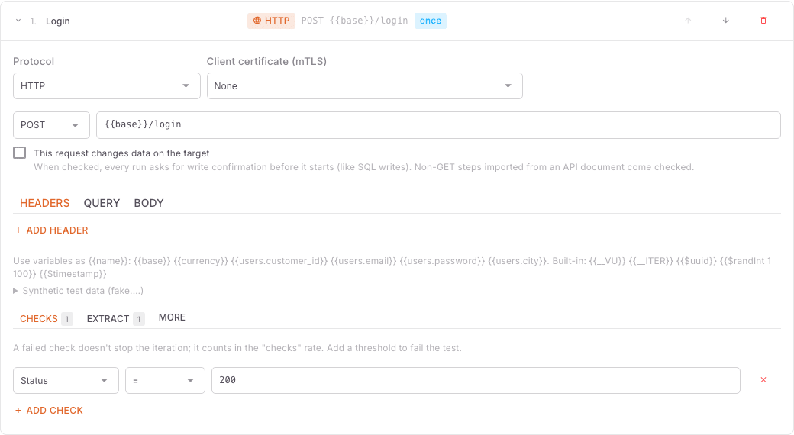Switch to the HEADERS tab
The height and width of the screenshot is (435, 794).
click(x=44, y=203)
